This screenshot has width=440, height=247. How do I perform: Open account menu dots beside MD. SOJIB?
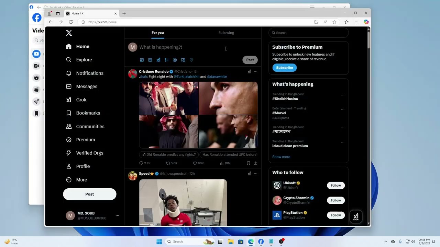(x=117, y=216)
